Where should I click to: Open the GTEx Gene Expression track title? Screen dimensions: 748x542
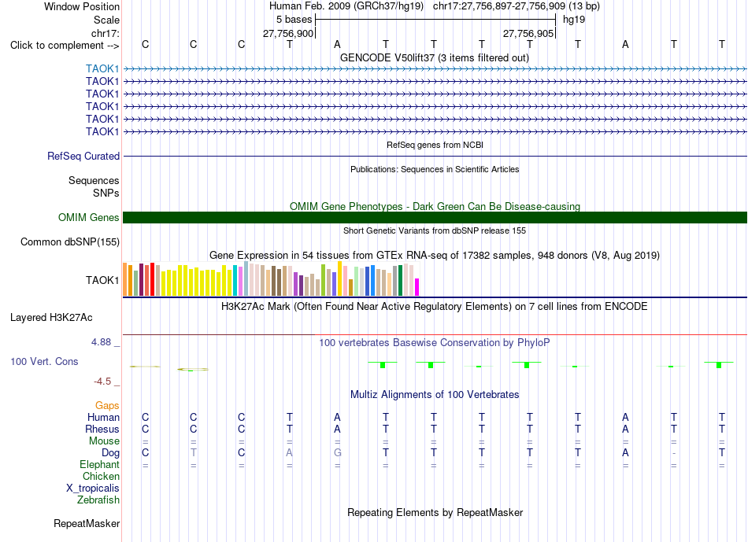tap(435, 256)
